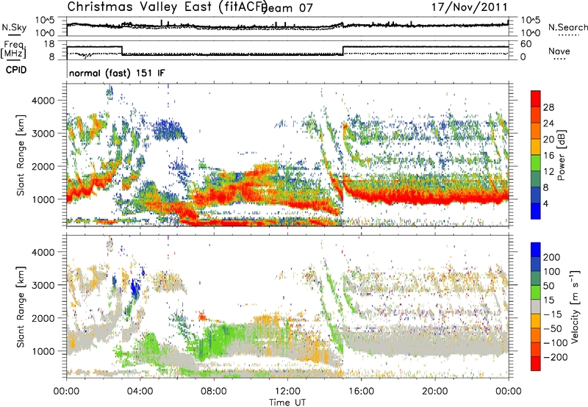The image size is (588, 407).
Task: Click the '4000' tick on the power panel
Action: [43, 101]
